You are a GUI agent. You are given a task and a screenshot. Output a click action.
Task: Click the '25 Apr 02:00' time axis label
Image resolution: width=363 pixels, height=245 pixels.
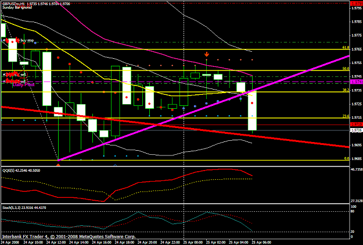(x=215, y=243)
